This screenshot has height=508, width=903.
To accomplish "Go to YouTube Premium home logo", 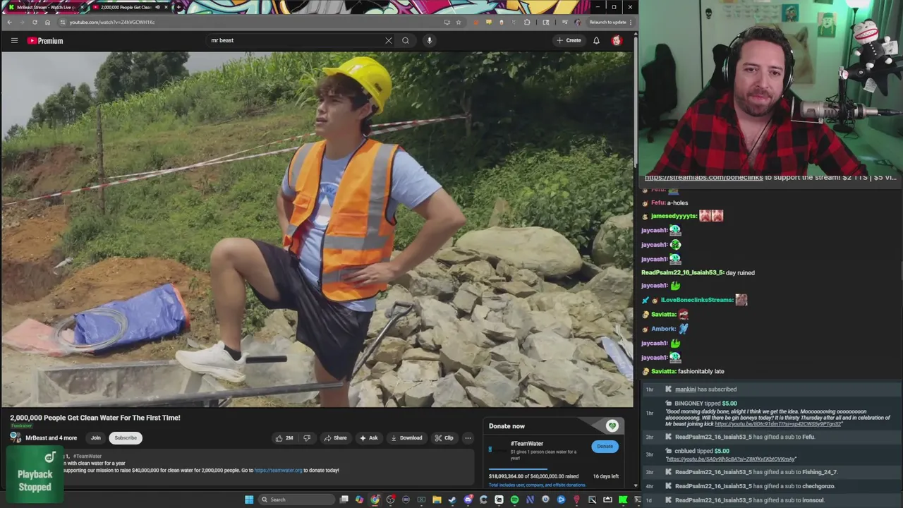I will click(x=45, y=41).
